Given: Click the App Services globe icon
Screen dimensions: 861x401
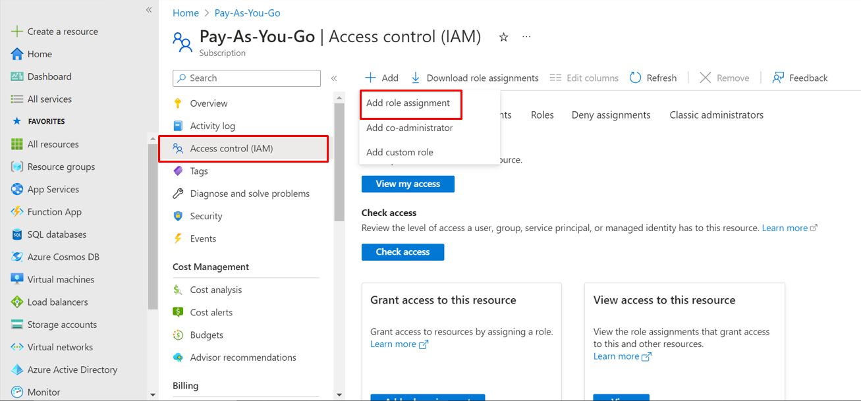Looking at the screenshot, I should tap(17, 189).
